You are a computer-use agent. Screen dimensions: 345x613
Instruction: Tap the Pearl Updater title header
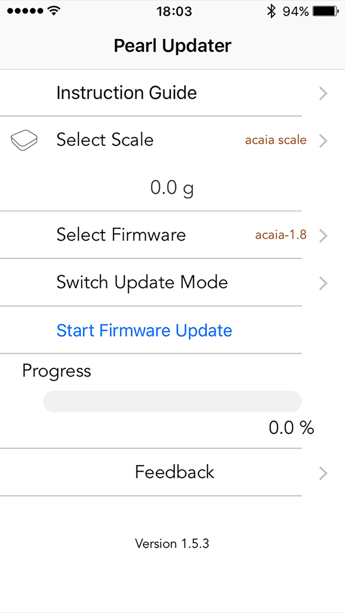click(x=172, y=45)
